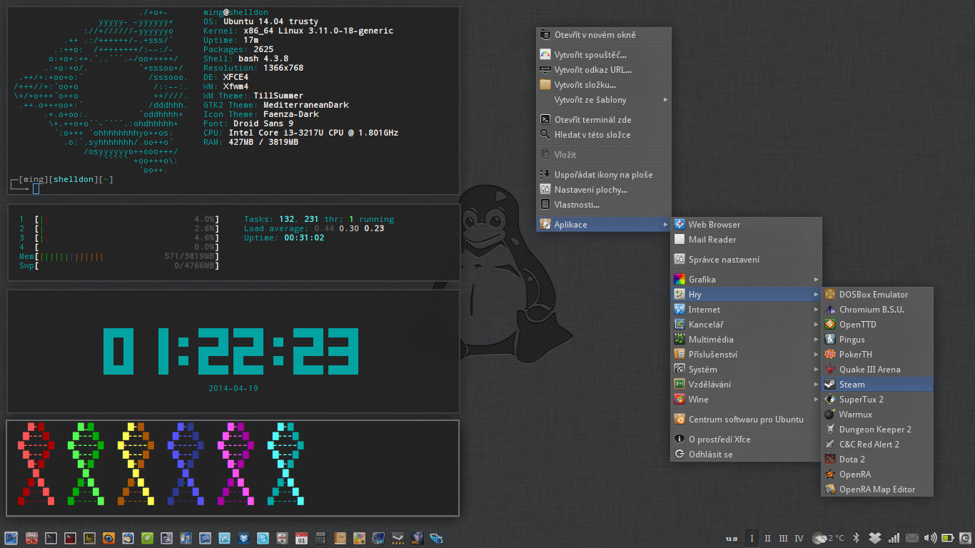Open Centrum softwaru pro Ubuntu
The height and width of the screenshot is (548, 975).
[747, 419]
